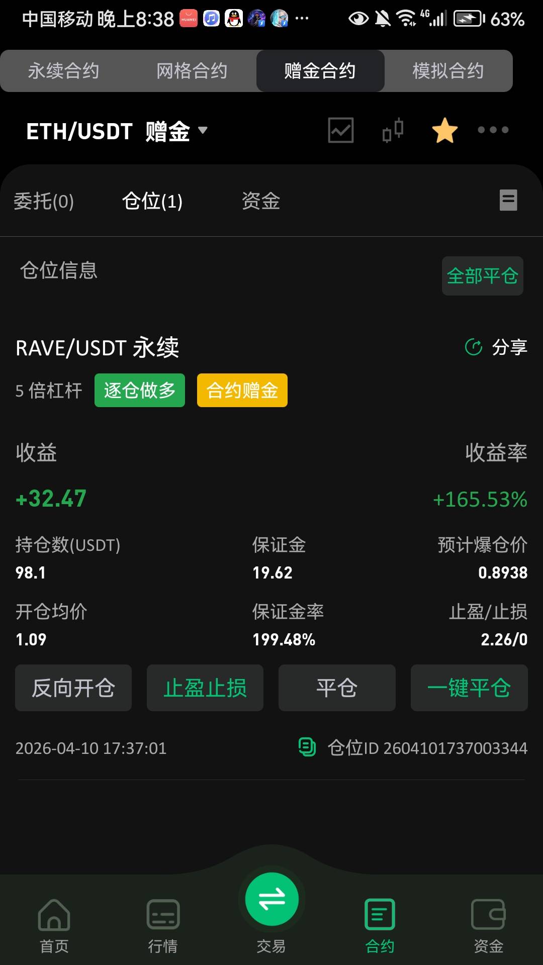
Task: Tap the 2026-04-10 17:37:01 timestamp
Action: point(91,748)
